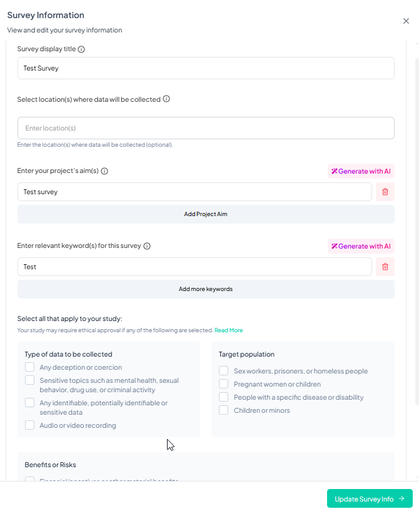Click info icon beside data collection locations label
This screenshot has width=419, height=514.
pos(166,99)
